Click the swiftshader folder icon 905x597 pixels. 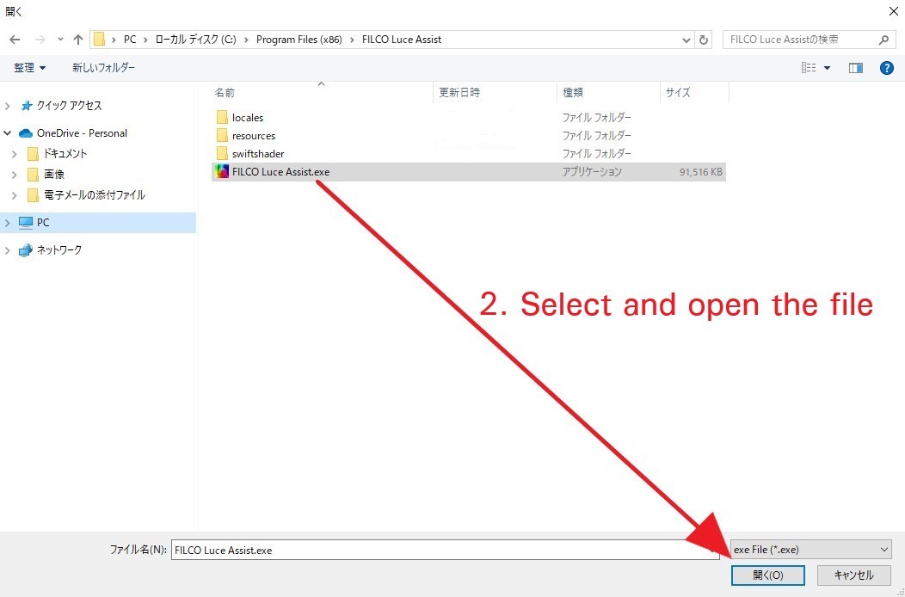(x=222, y=154)
